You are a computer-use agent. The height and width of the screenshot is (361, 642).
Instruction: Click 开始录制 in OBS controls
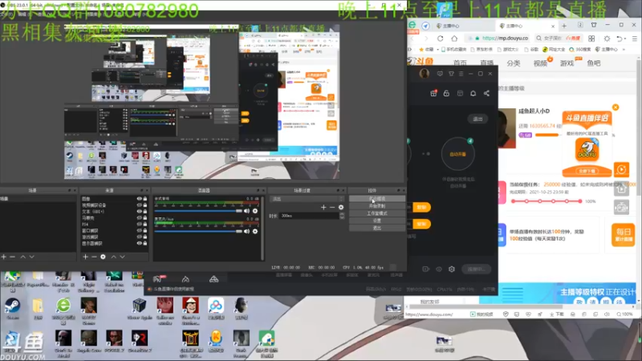pos(377,206)
